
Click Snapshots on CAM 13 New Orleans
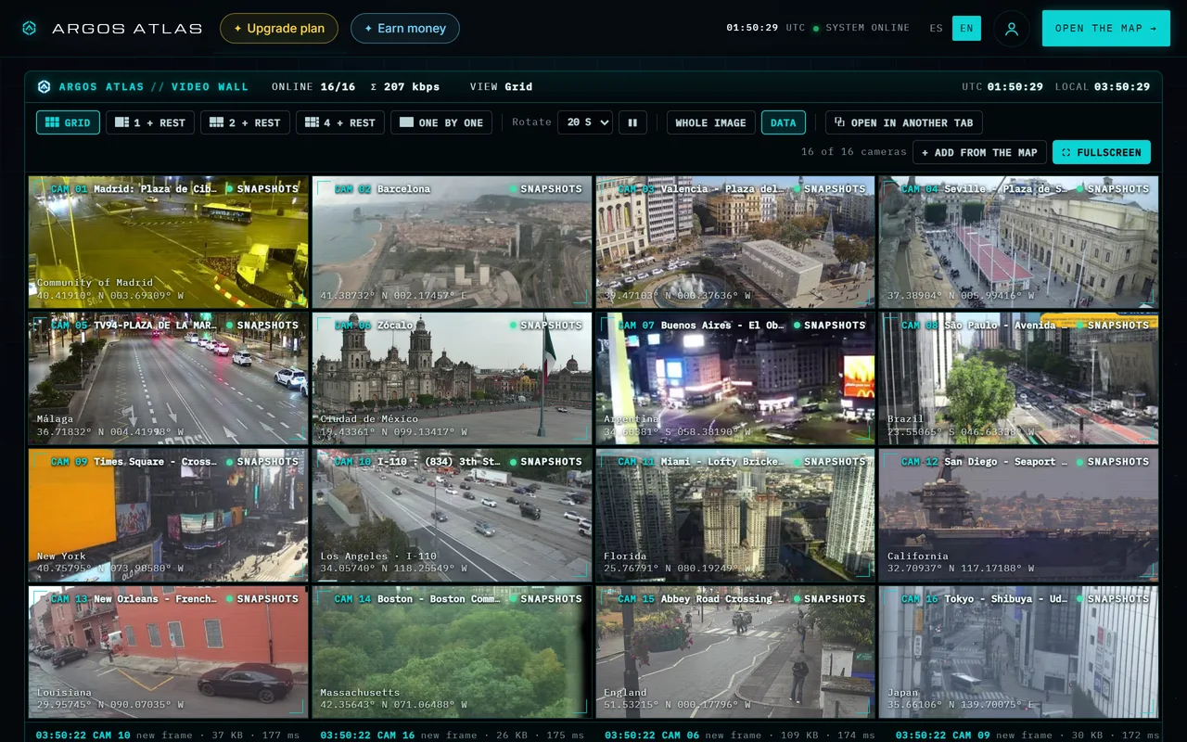[x=262, y=599]
